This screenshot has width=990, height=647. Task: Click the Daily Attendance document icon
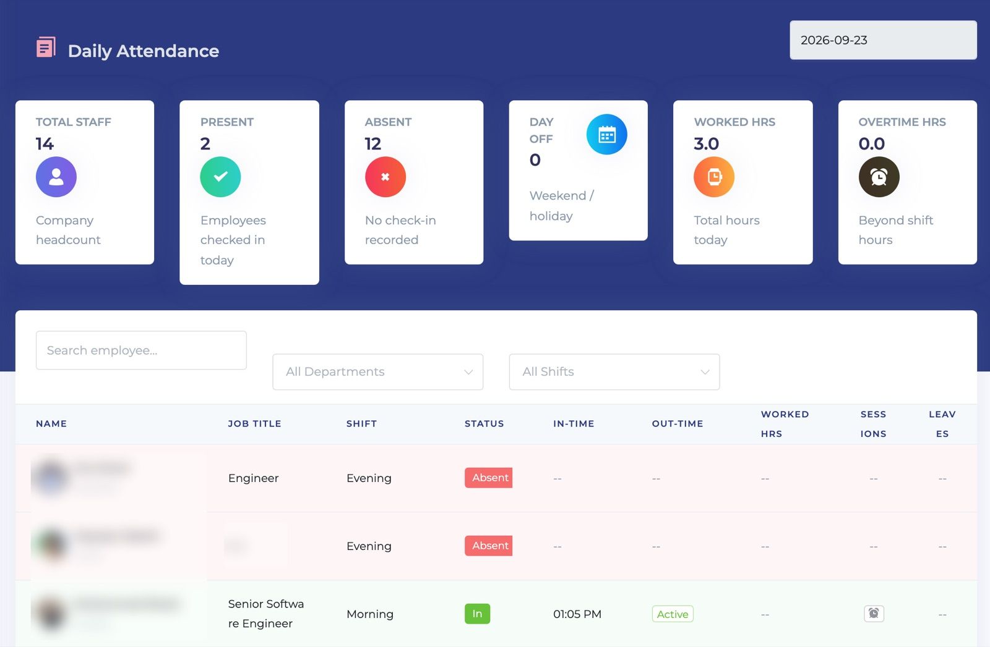click(x=46, y=47)
